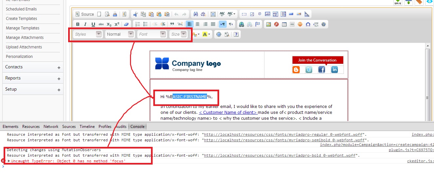Insert an image using the Image icon
The image size is (434, 175).
[269, 24]
